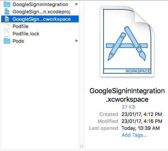Viewport: 168px width, 151px height.
Task: Select the GoogleSigninIntegration folder name
Action: pyautogui.click(x=40, y=4)
